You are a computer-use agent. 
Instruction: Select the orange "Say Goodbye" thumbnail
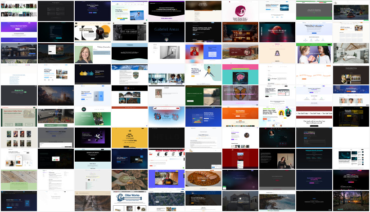(x=240, y=117)
